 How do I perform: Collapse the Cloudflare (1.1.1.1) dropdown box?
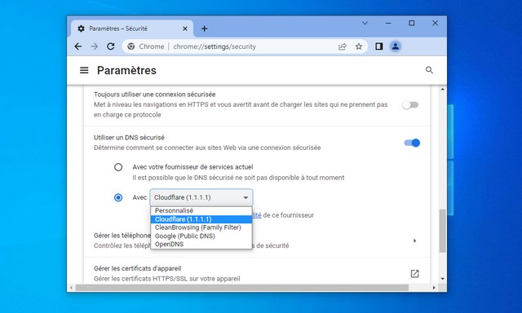pos(201,197)
